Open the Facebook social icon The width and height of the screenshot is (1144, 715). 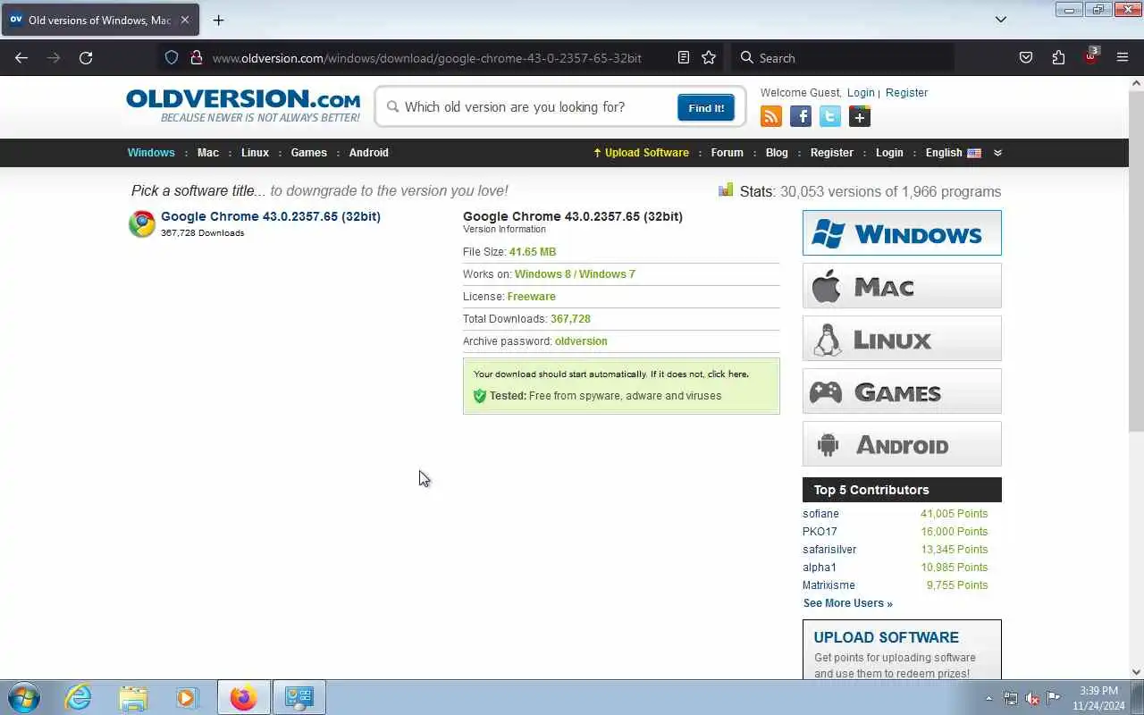(x=801, y=116)
